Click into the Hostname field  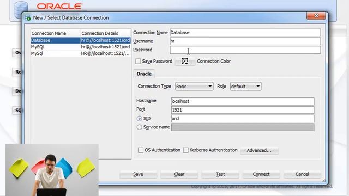[243, 101]
